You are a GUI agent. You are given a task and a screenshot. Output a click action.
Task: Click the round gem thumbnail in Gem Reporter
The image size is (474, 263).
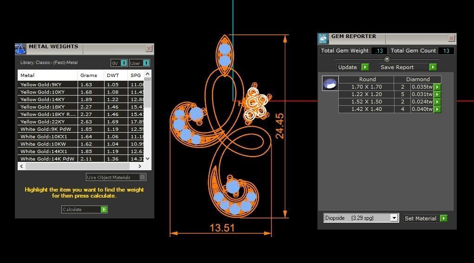(x=330, y=83)
